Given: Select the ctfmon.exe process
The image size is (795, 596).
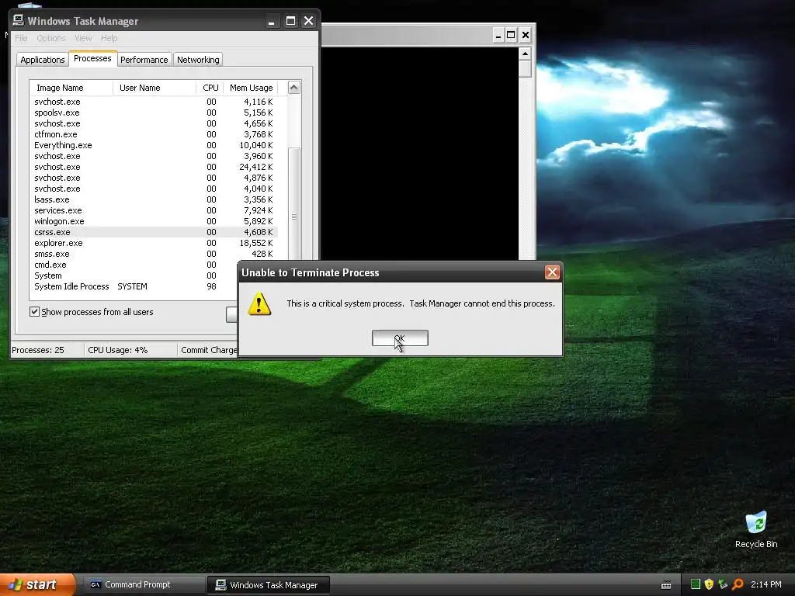Looking at the screenshot, I should (154, 134).
